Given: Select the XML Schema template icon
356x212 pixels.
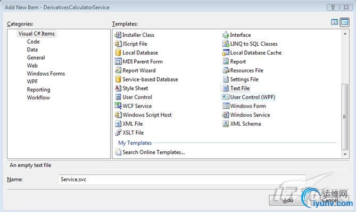Looking at the screenshot, I should 226,124.
